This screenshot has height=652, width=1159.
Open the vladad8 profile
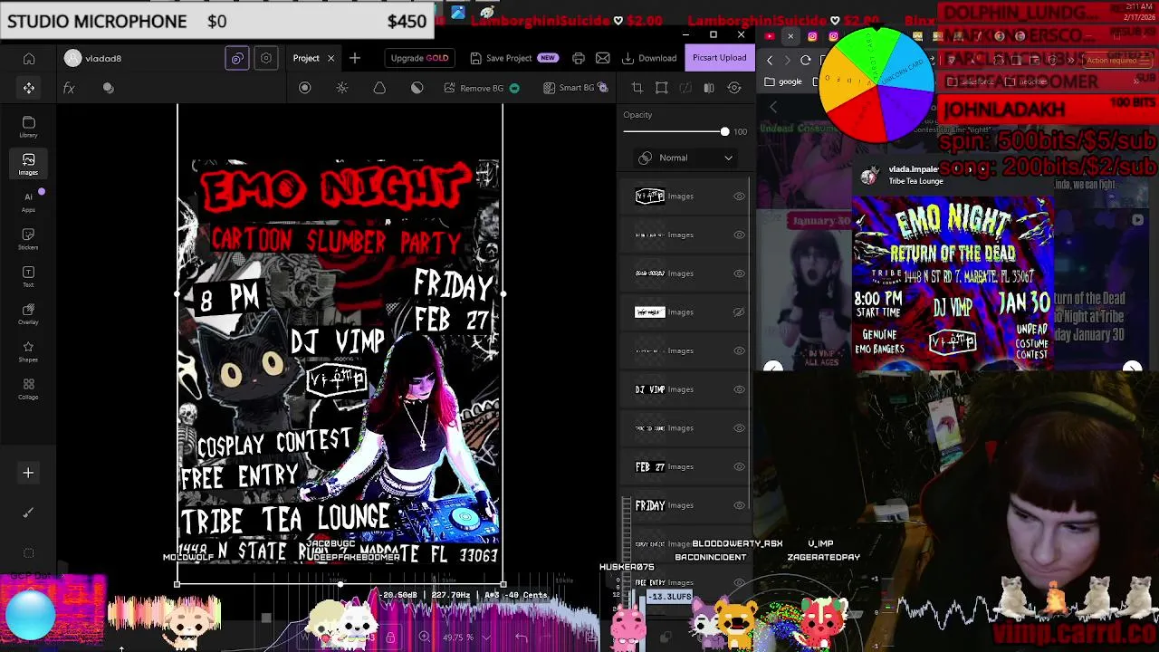pos(93,58)
